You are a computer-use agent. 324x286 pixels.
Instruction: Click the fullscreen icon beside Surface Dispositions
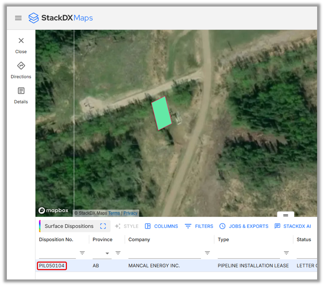(x=103, y=226)
